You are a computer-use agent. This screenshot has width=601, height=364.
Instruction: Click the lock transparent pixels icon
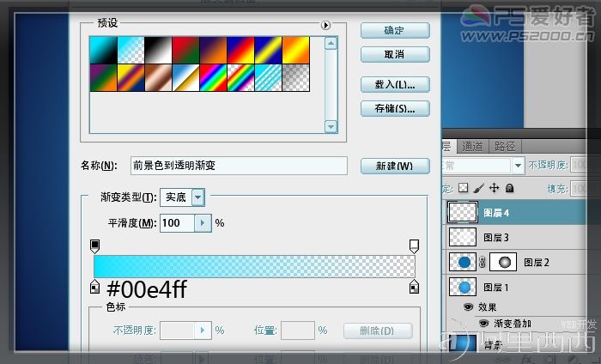[x=464, y=188]
